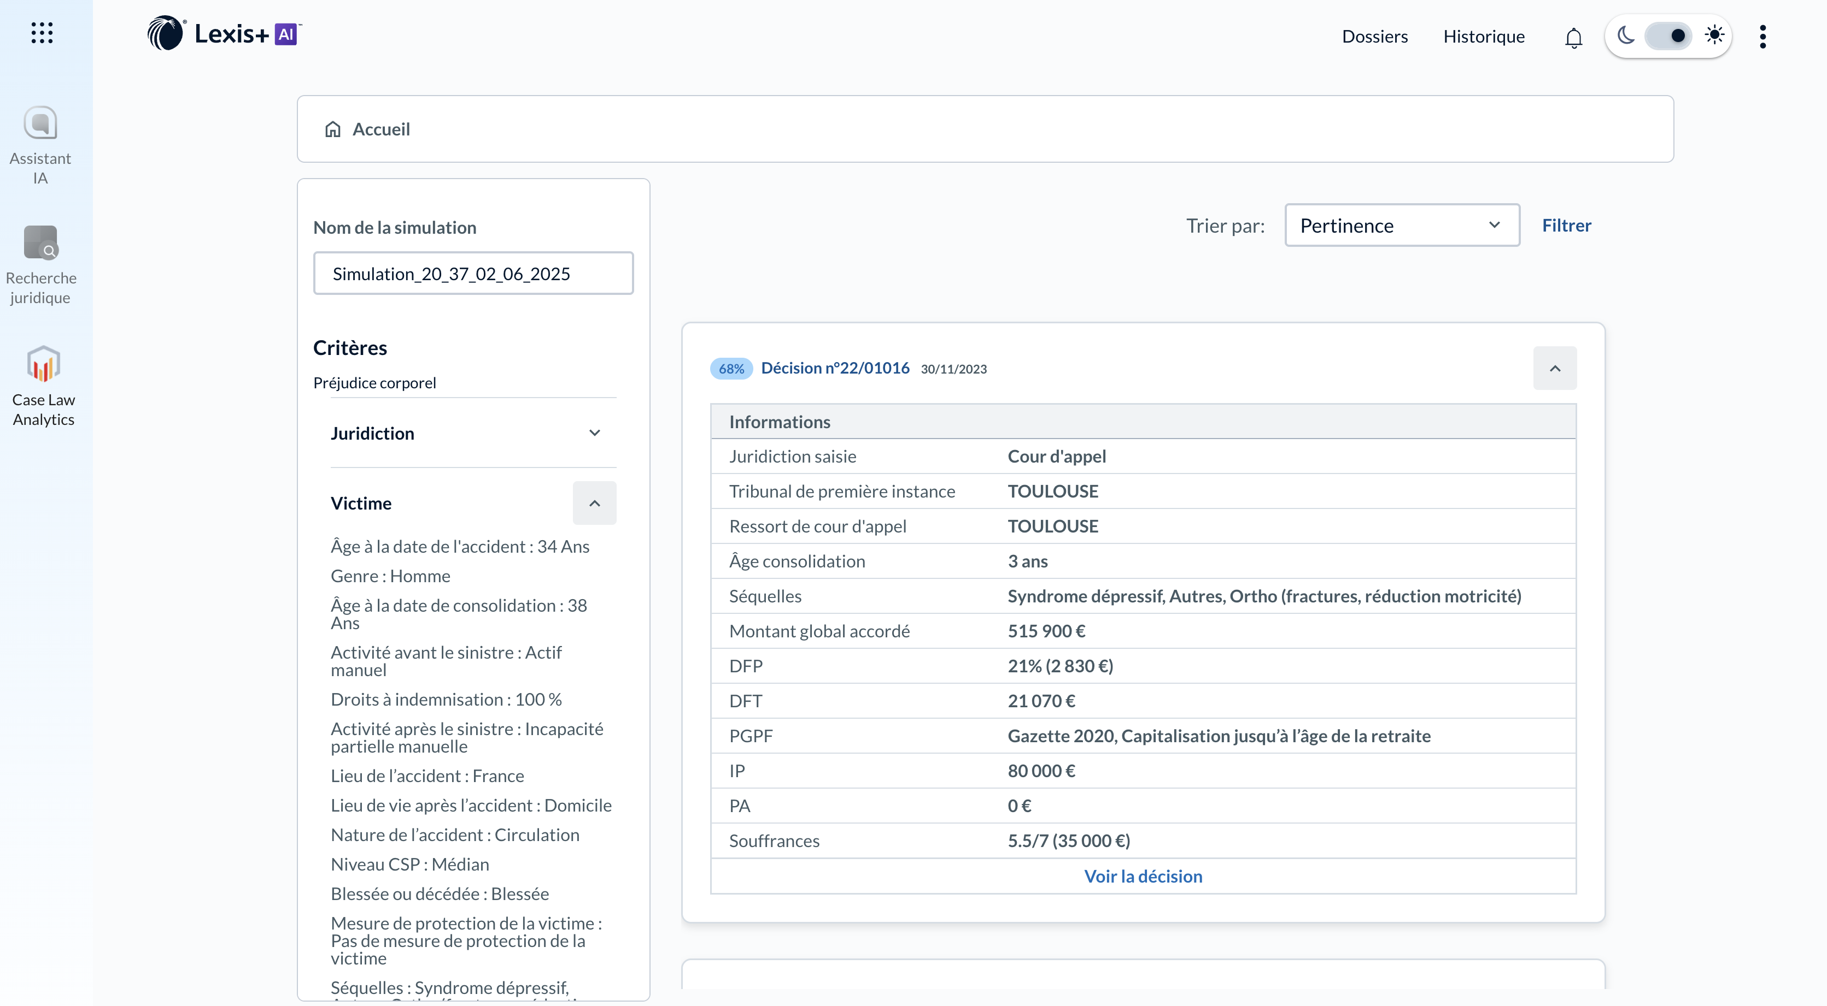Switch to light mode via sun icon
The width and height of the screenshot is (1827, 1006).
coord(1715,35)
